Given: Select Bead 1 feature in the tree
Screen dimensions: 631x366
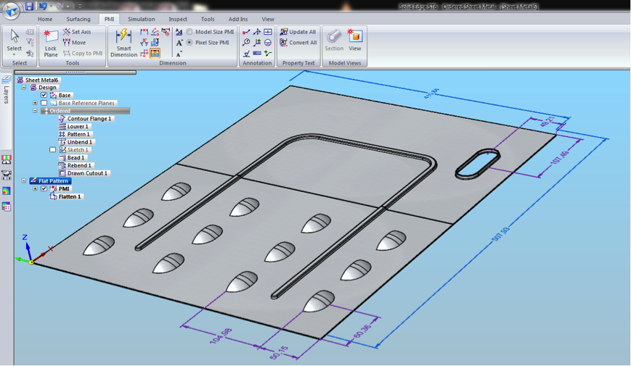Looking at the screenshot, I should coord(73,157).
